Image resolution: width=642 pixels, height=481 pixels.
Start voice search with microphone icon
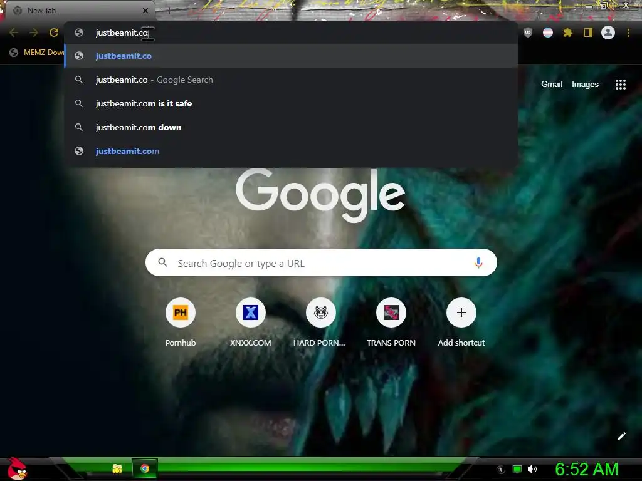pos(478,262)
